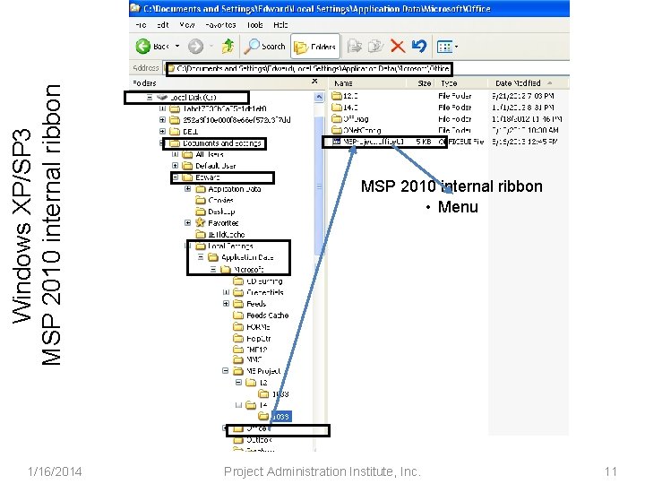
Task: Collapse Local Settings' Application Data node
Action: point(201,257)
